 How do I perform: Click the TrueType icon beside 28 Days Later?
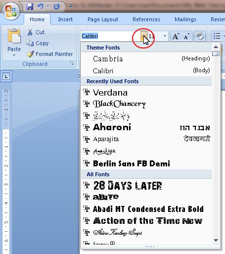coord(87,185)
